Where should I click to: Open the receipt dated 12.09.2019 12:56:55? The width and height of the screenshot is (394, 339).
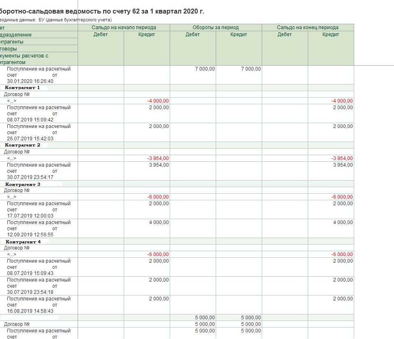point(39,229)
